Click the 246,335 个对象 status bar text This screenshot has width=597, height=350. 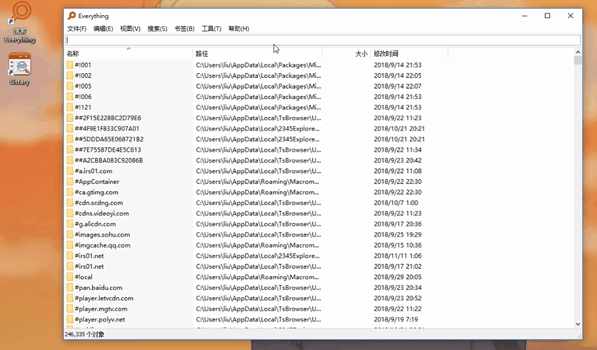pyautogui.click(x=84, y=334)
